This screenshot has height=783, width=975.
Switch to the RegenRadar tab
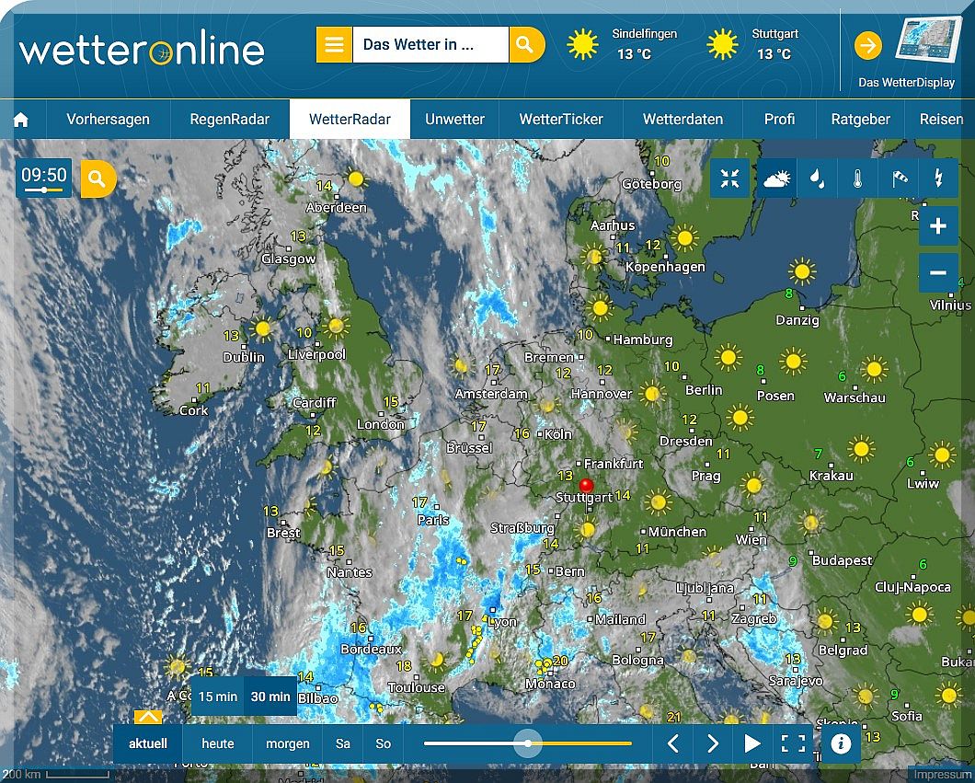[230, 120]
